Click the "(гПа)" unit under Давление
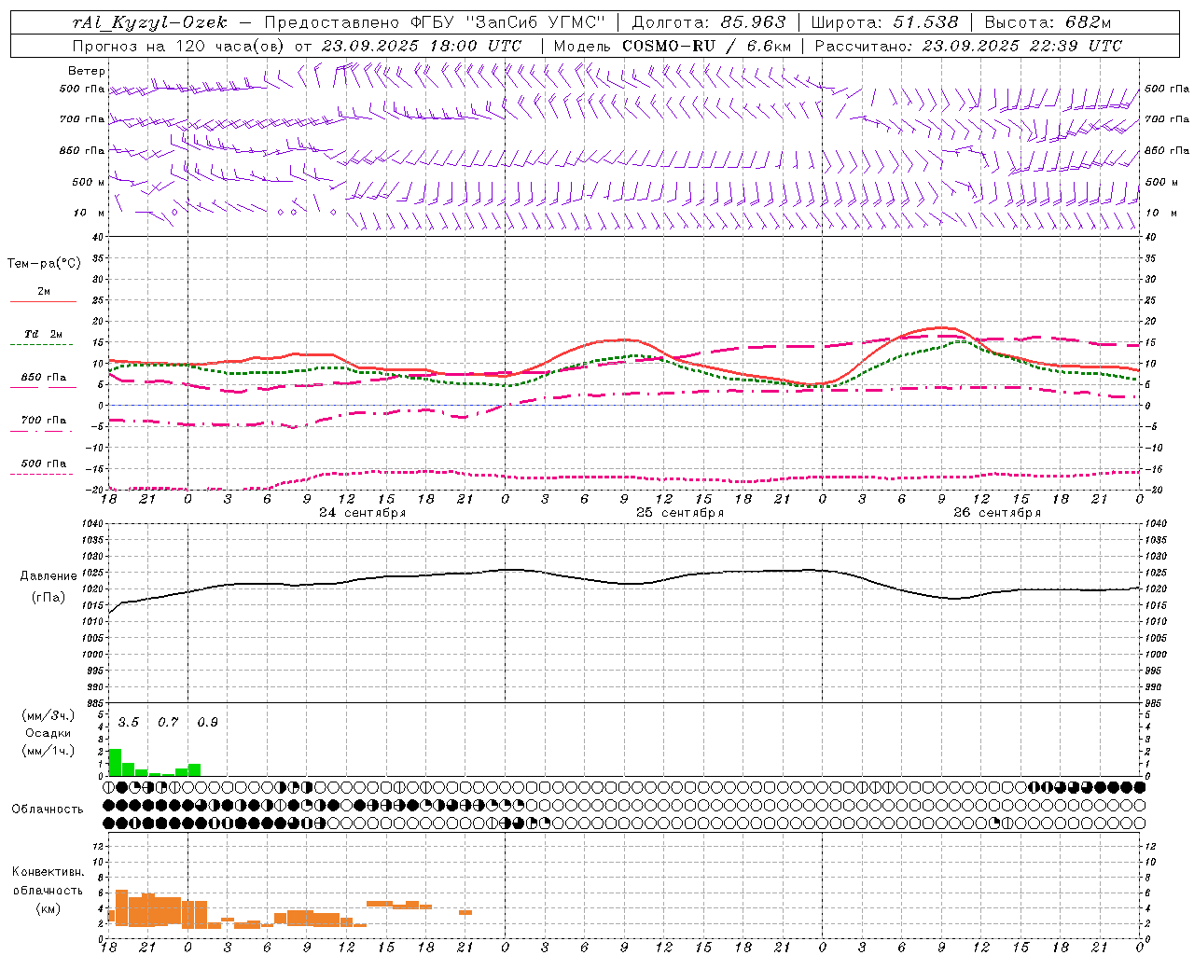This screenshot has height=955, width=1194. (49, 598)
